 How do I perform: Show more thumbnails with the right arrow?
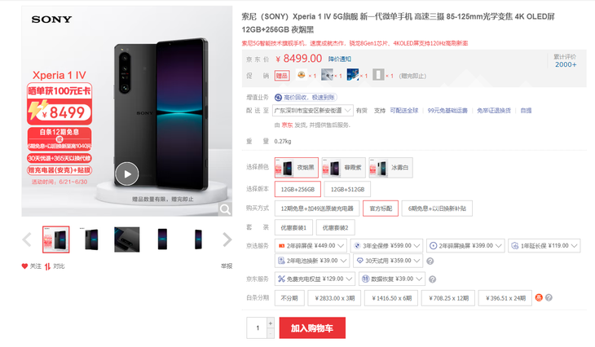point(227,239)
